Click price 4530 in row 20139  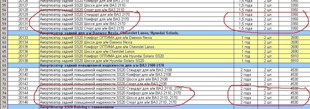click(294, 70)
